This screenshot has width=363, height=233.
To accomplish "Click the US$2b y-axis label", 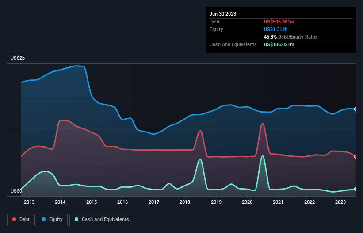I will (18, 58).
